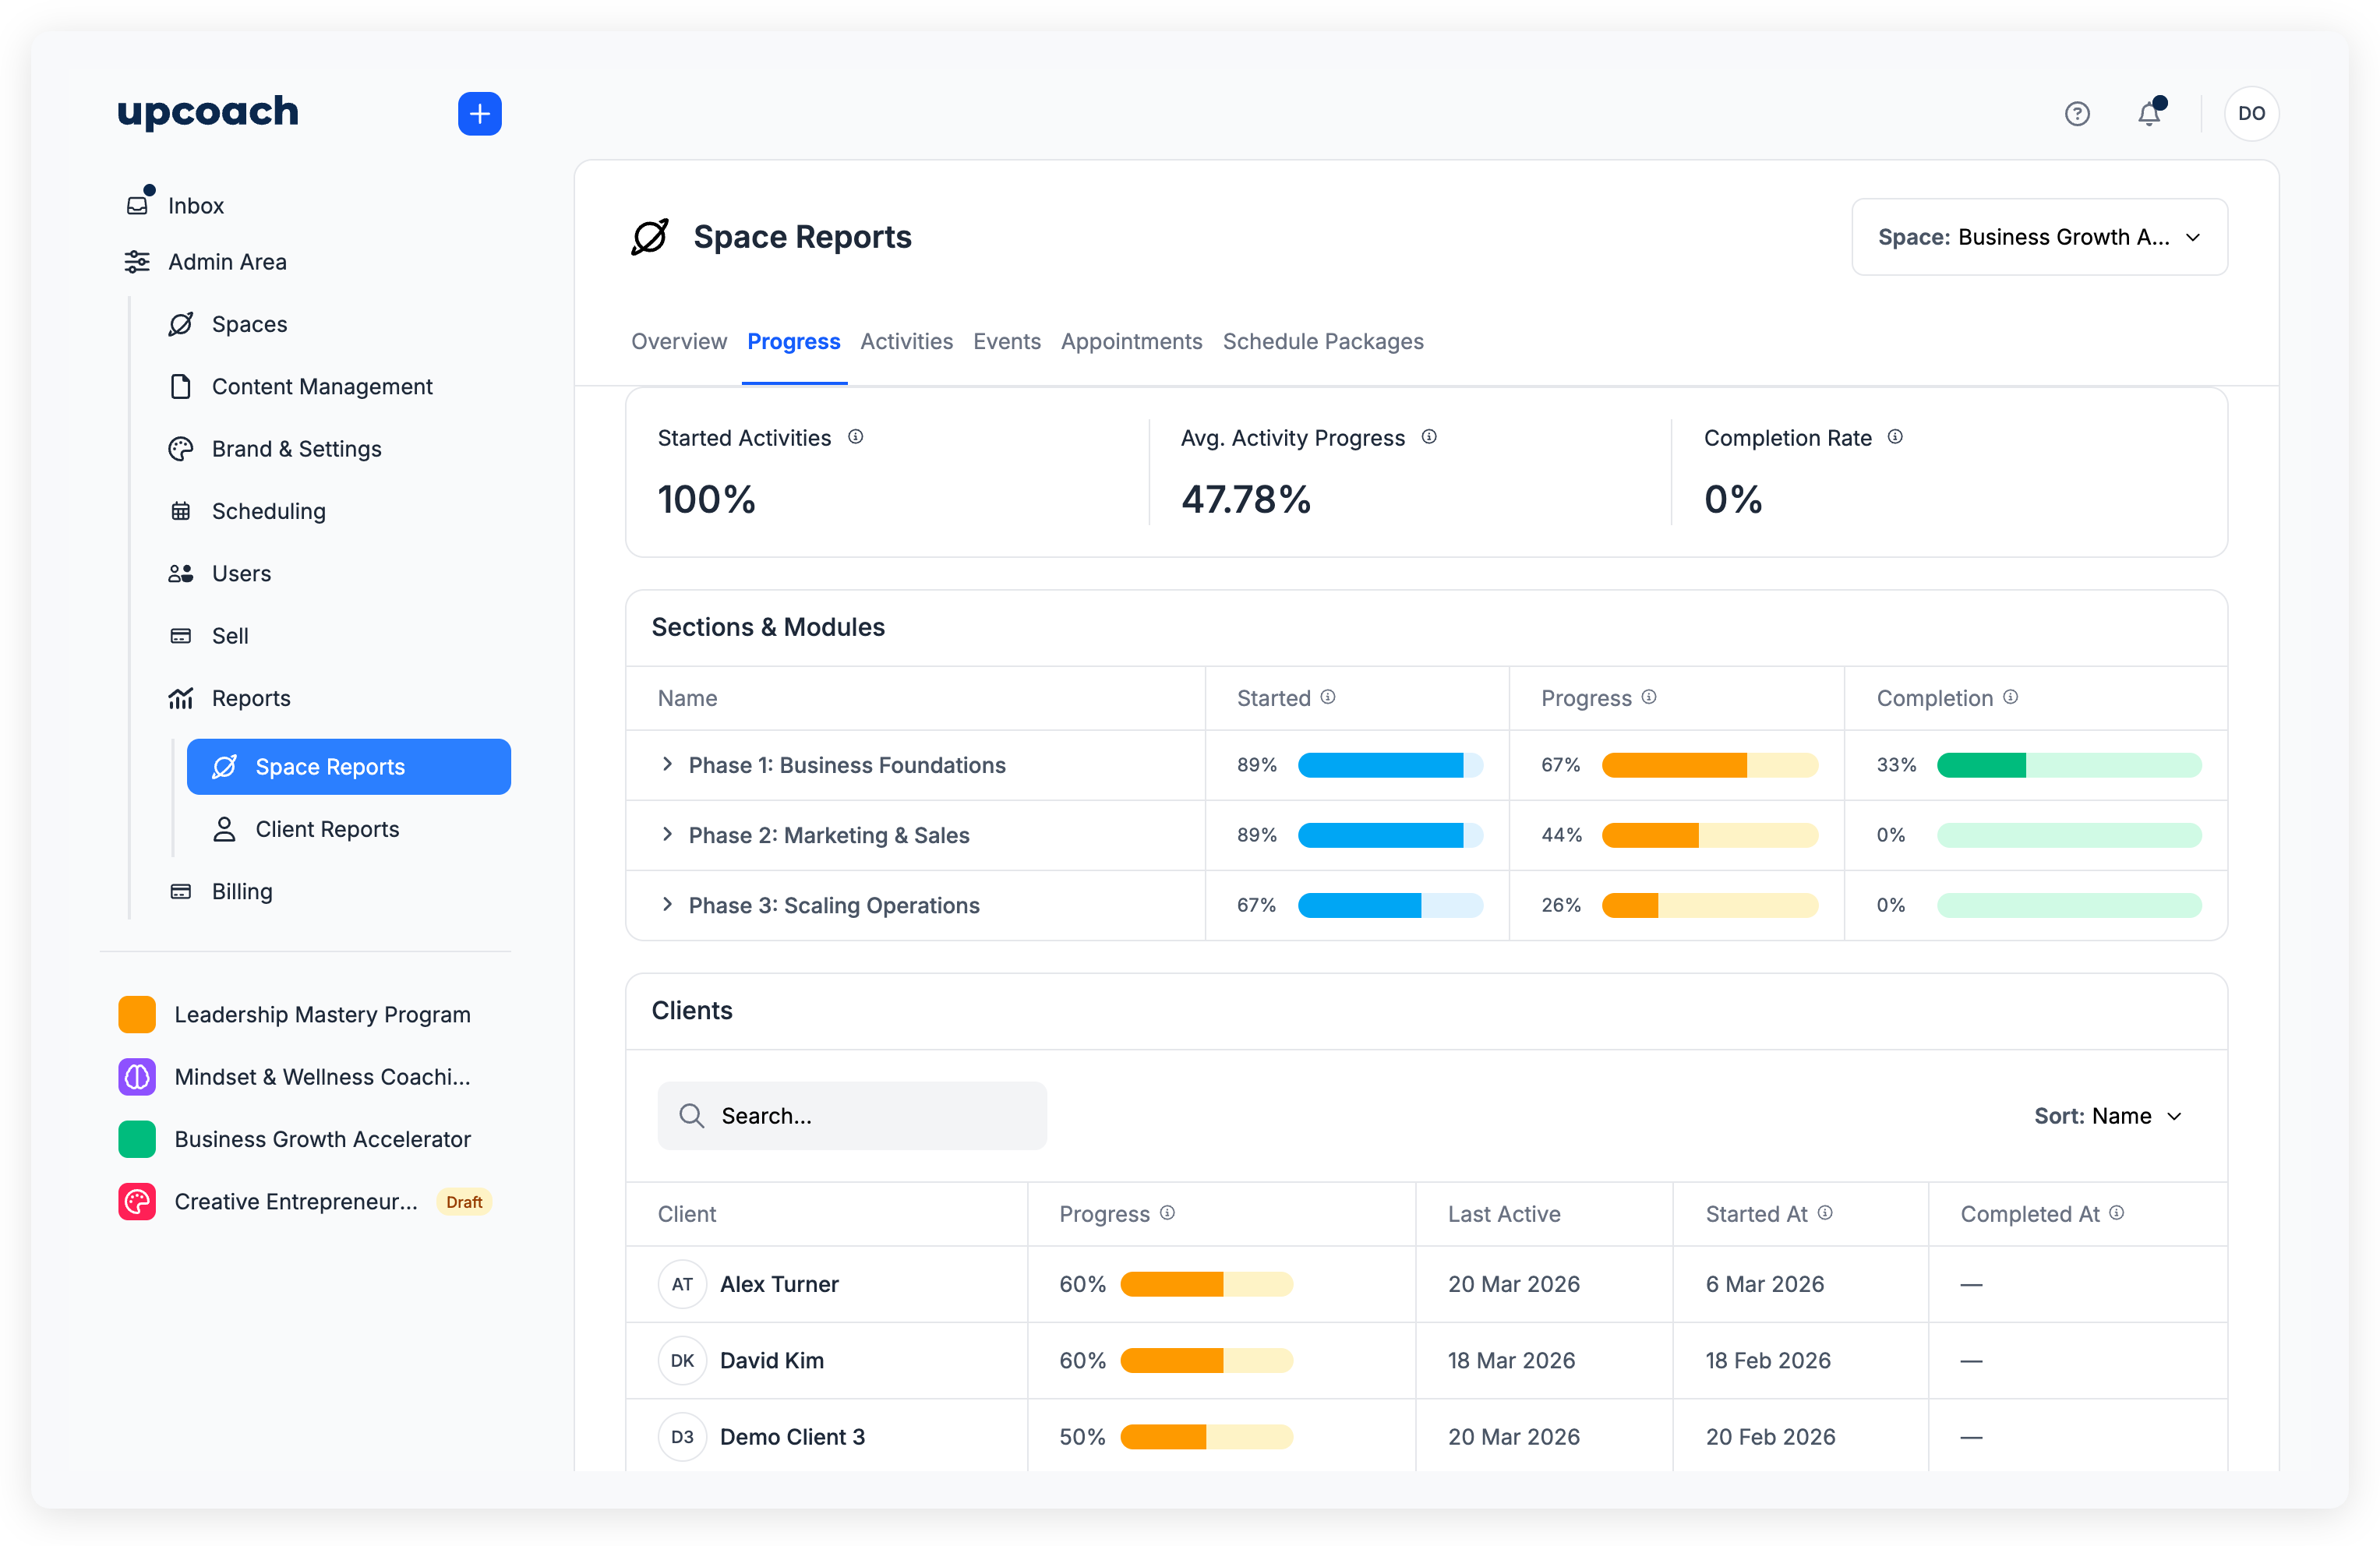Image resolution: width=2380 pixels, height=1546 pixels.
Task: Open Client Reports in sidebar
Action: (327, 829)
